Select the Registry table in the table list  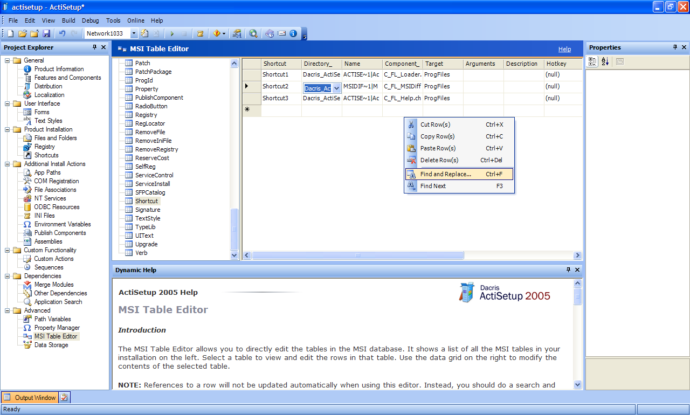click(146, 115)
